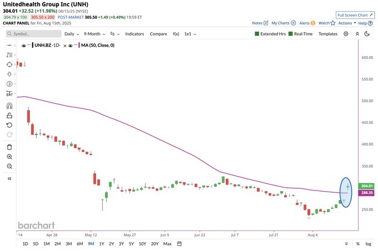The height and width of the screenshot is (251, 378).
Task: Zoom out with the magnifier minus icon
Action: [x=9, y=167]
